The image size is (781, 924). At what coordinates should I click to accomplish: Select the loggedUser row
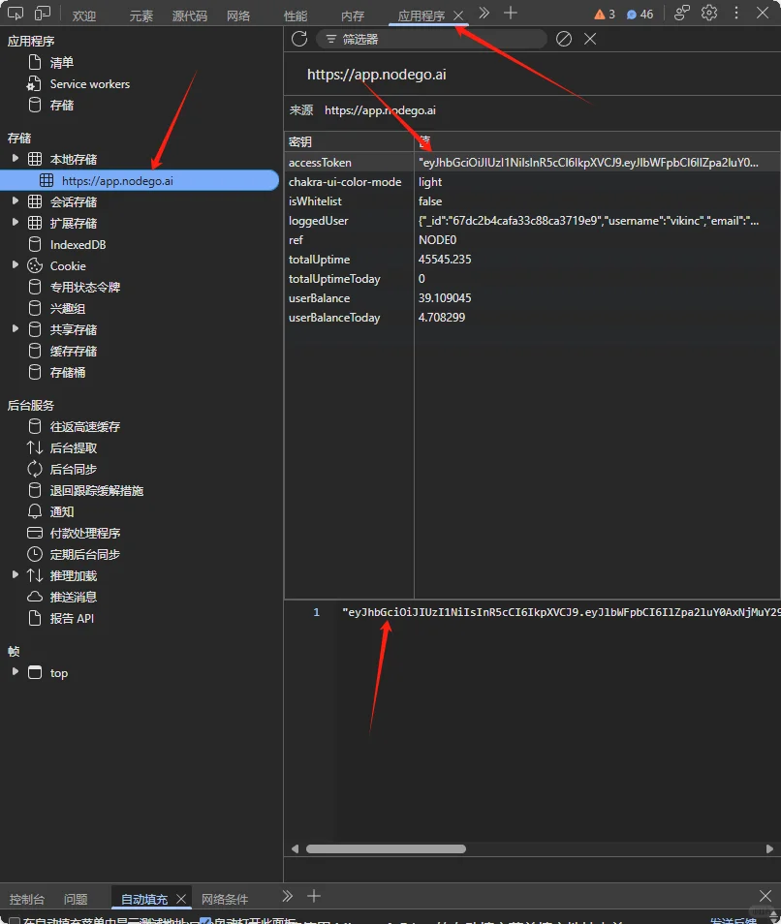pyautogui.click(x=532, y=221)
